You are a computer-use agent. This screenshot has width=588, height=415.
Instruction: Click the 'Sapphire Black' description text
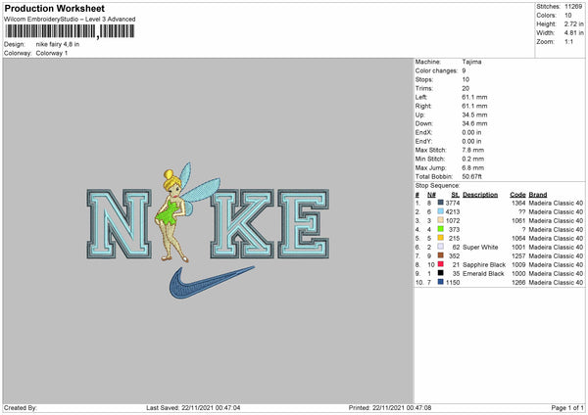[x=484, y=265]
